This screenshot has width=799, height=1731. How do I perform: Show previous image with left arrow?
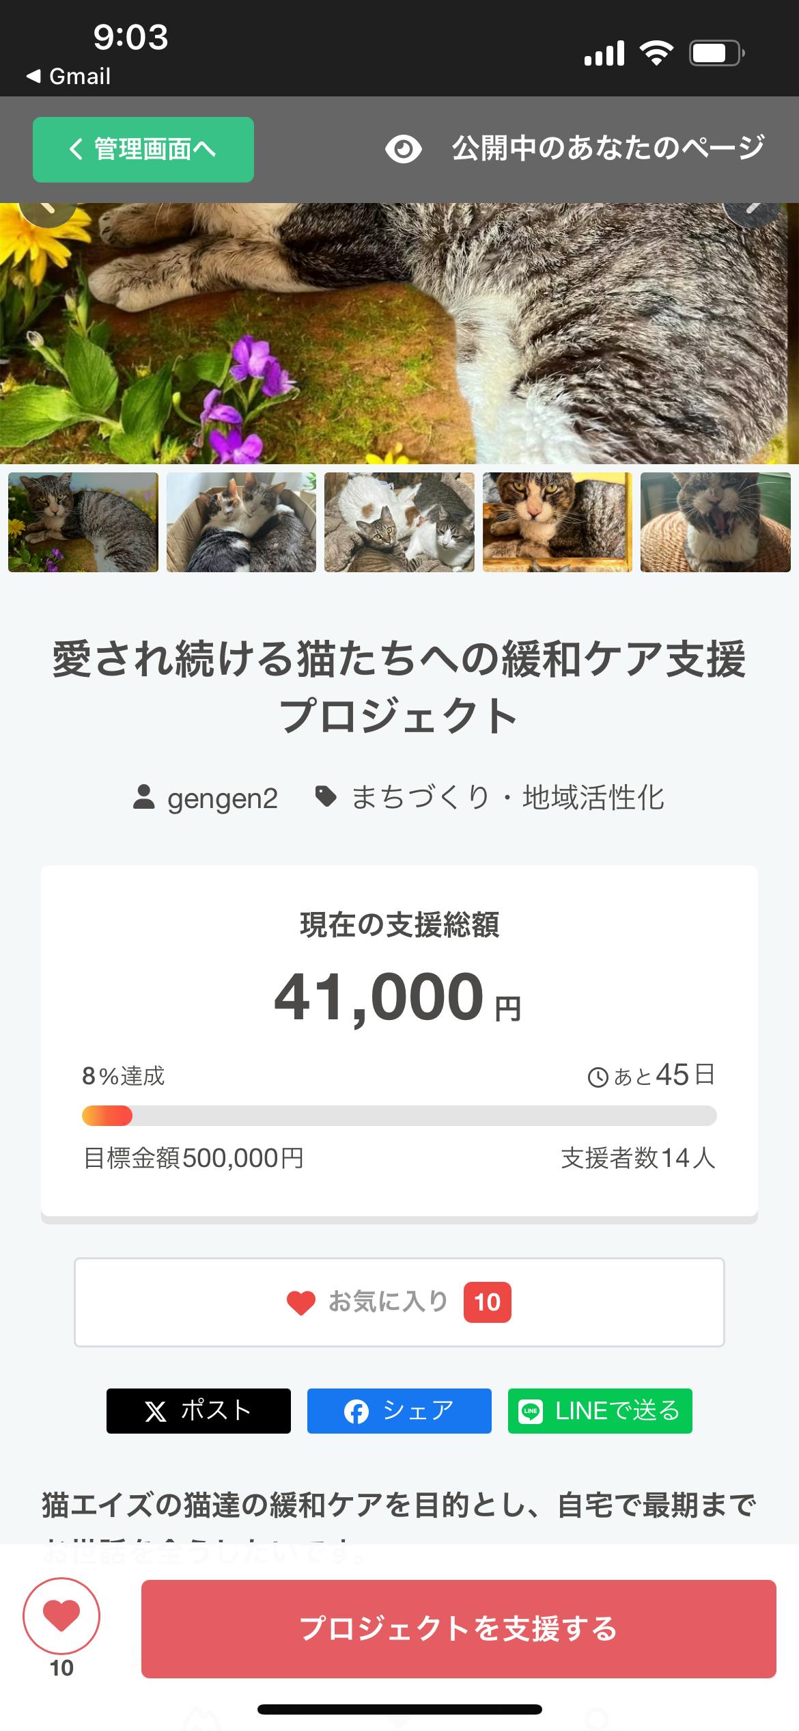tap(46, 209)
